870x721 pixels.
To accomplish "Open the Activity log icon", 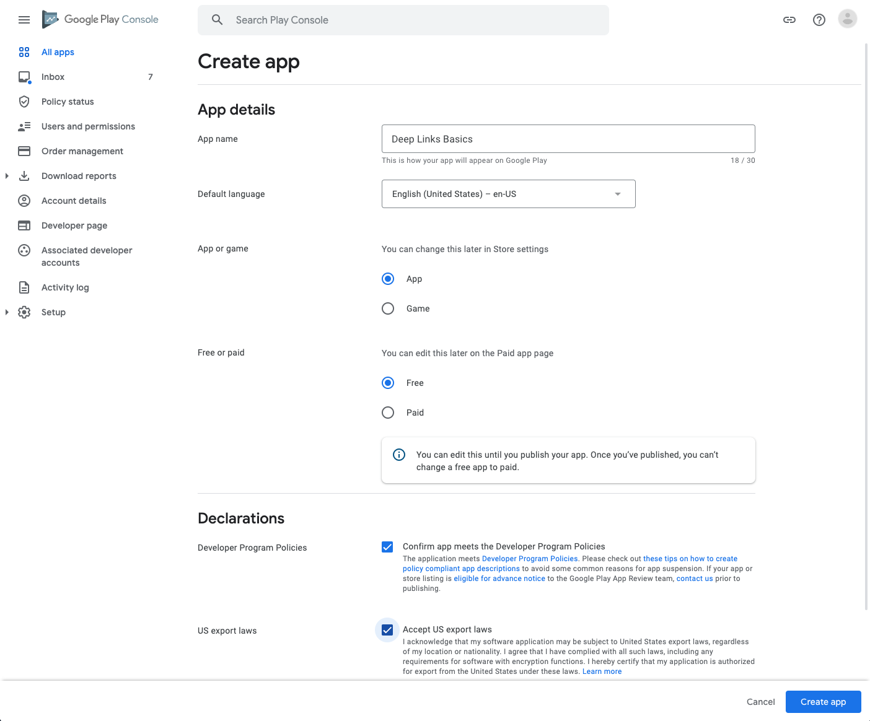I will point(24,287).
